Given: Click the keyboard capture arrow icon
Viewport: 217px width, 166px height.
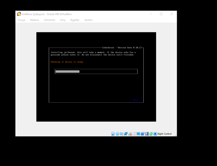Looking at the screenshot, I should (155, 134).
